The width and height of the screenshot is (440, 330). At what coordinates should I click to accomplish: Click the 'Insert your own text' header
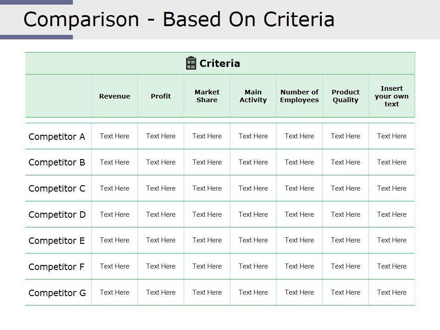(x=391, y=96)
